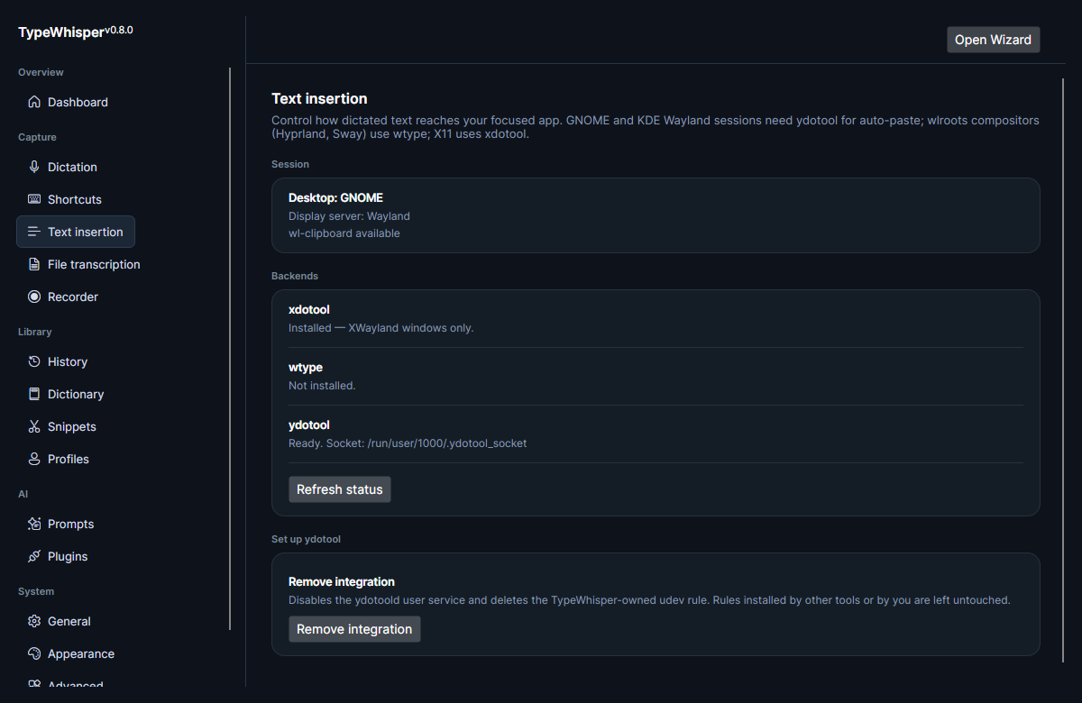Screen dimensions: 1082x703
Task: Refresh status of the backends
Action: (x=340, y=489)
